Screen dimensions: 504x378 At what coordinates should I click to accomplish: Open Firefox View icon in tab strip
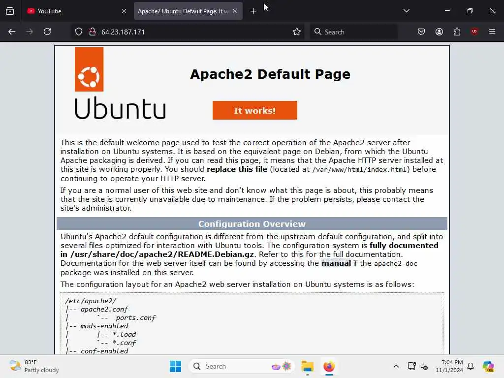(x=10, y=11)
